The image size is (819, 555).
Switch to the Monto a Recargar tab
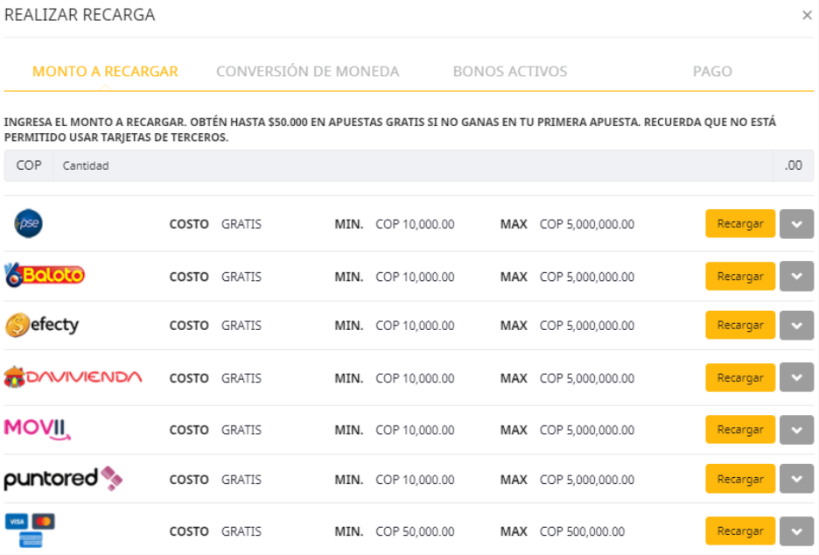click(105, 71)
